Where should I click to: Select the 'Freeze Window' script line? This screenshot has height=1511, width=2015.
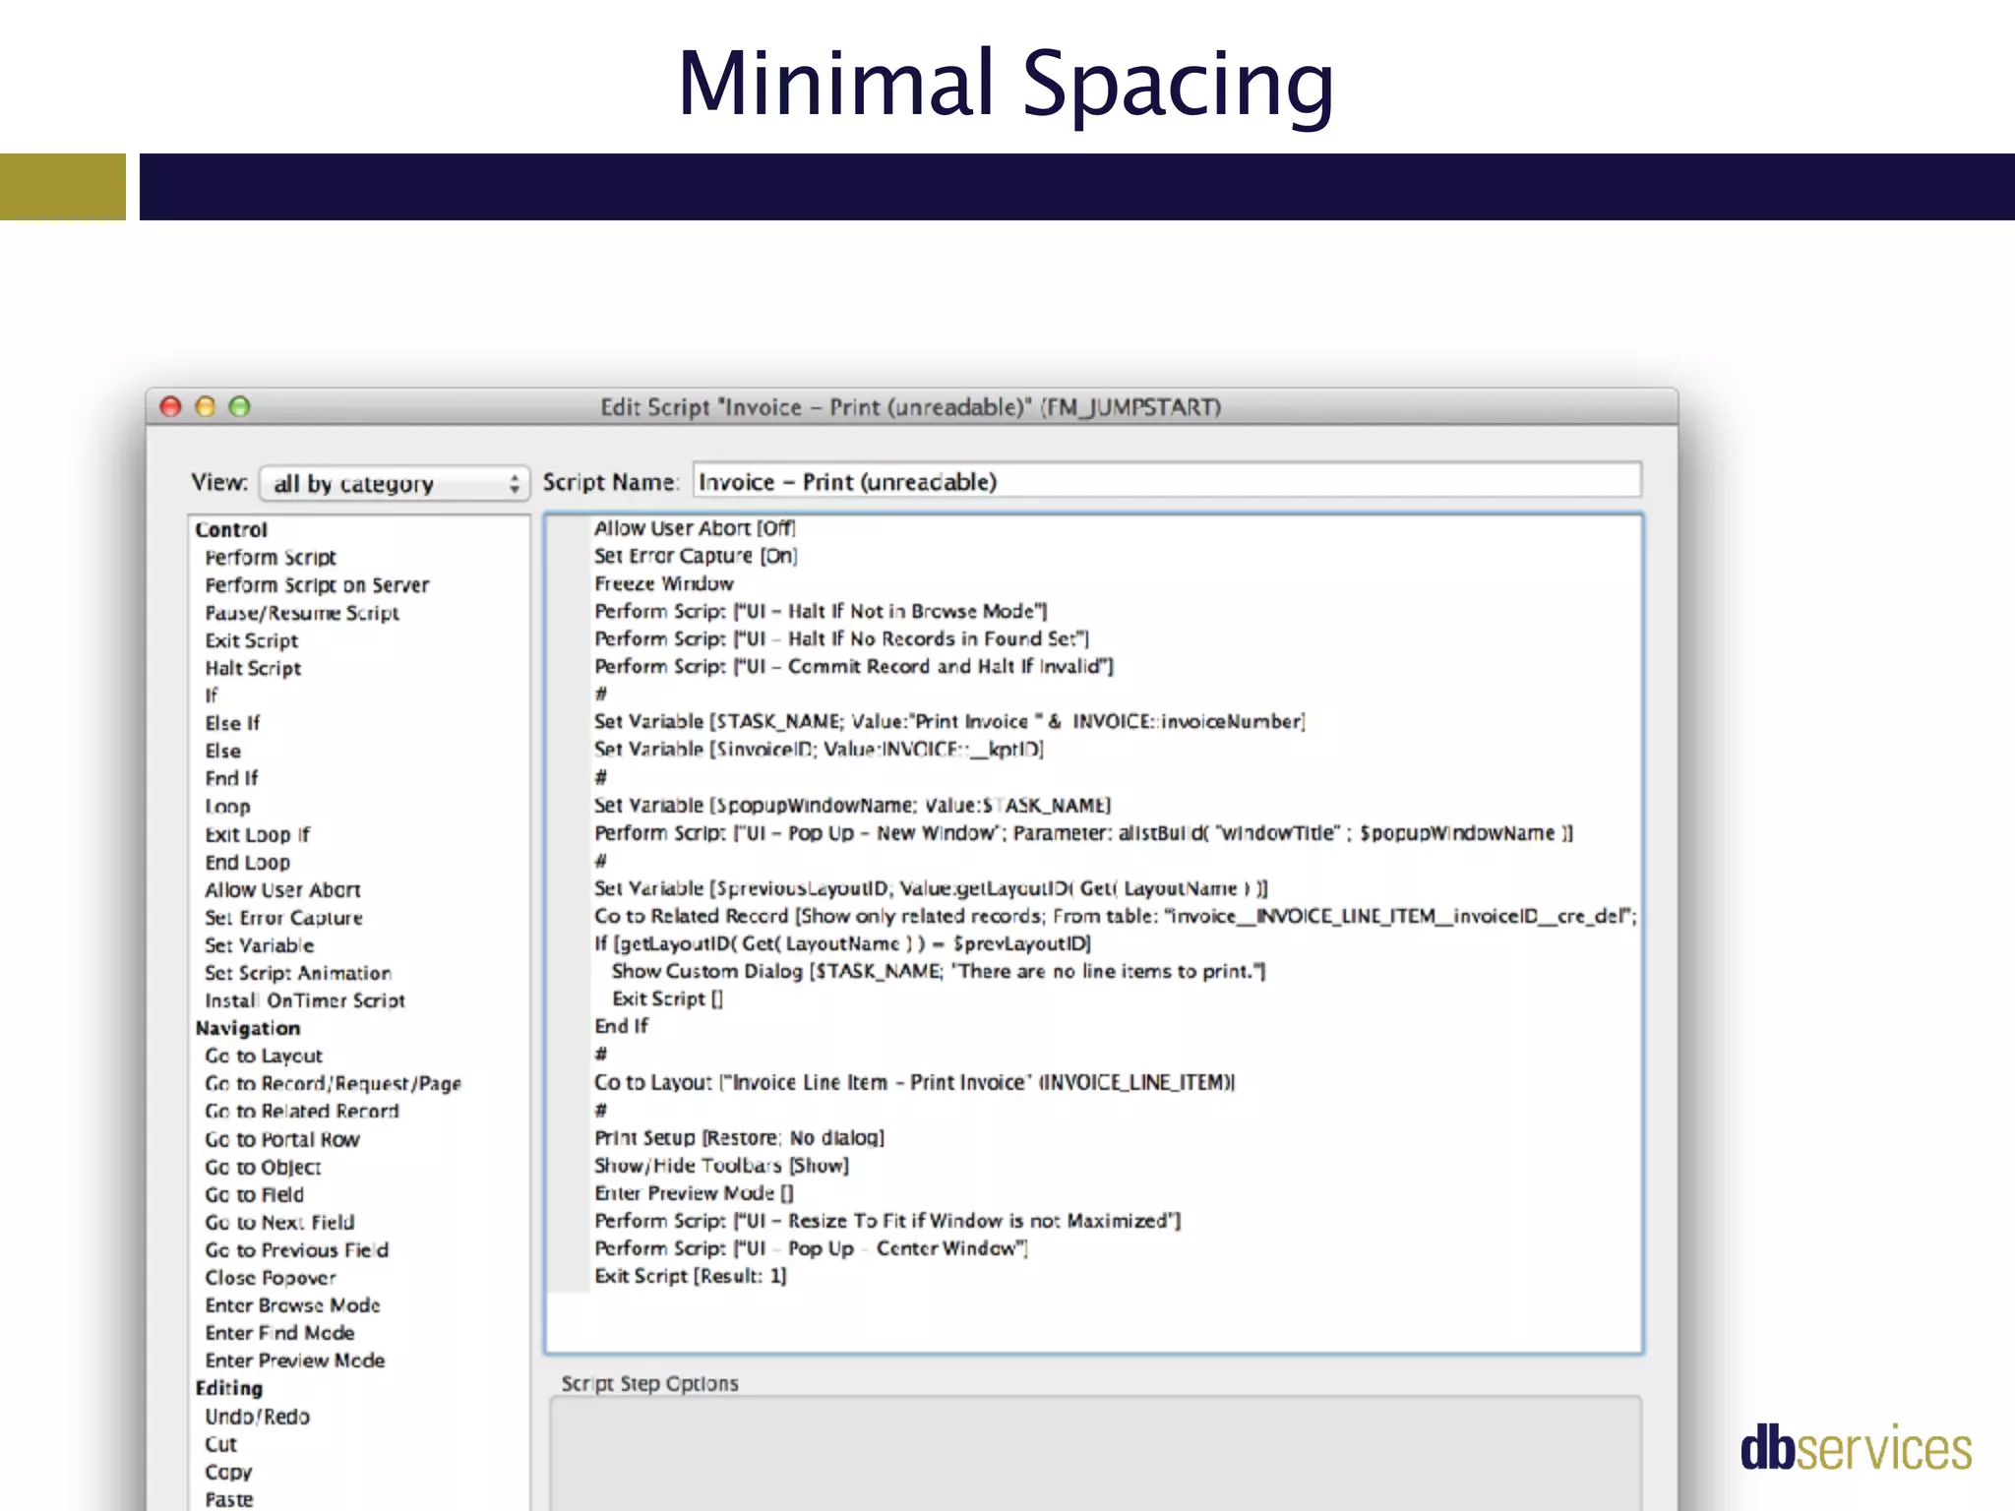(664, 583)
